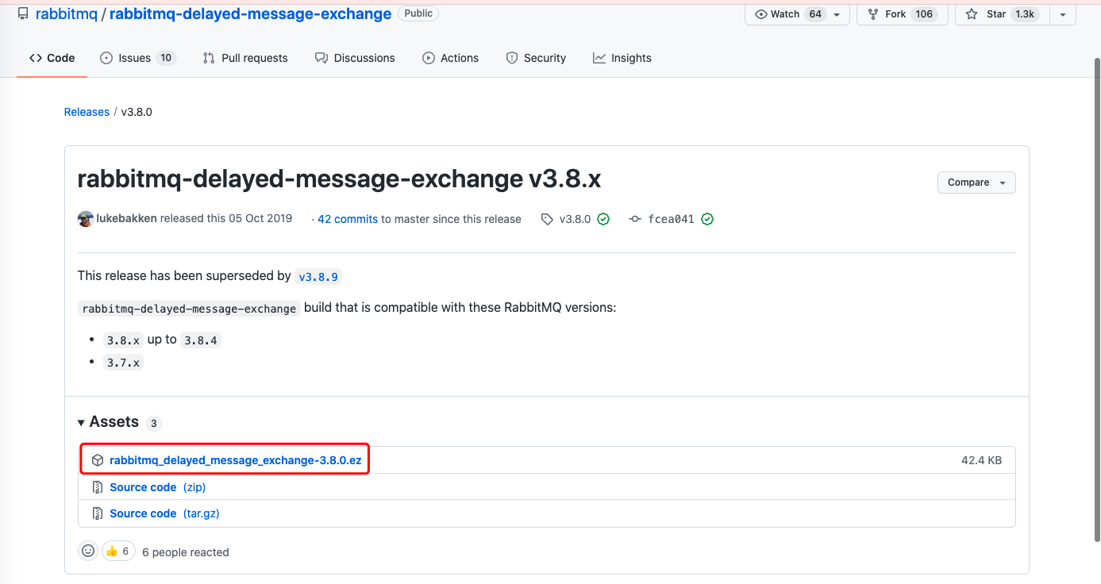Viewport: 1101px width, 584px height.
Task: Click the Fork count 106
Action: 924,14
